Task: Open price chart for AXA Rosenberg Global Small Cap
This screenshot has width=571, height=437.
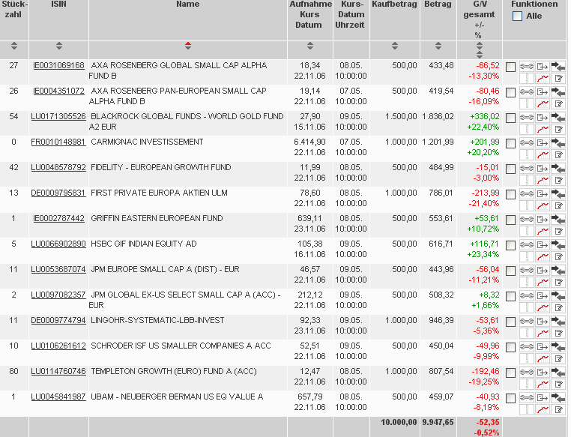Action: click(x=543, y=77)
